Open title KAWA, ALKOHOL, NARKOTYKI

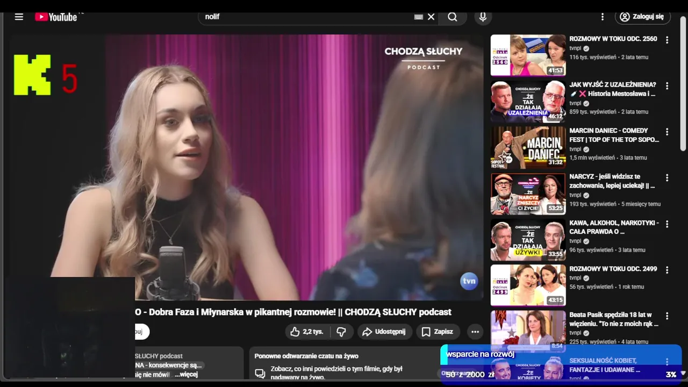[614, 227]
